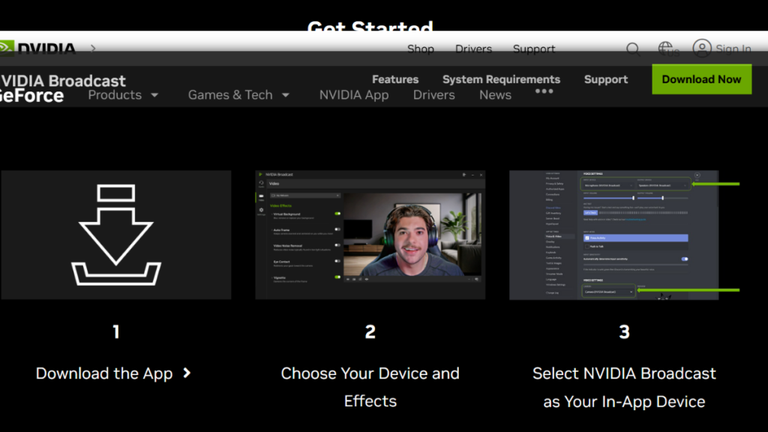Click the Download Now button

(701, 79)
